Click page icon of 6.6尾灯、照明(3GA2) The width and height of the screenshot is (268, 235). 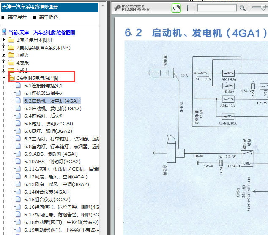pyautogui.click(x=18, y=131)
